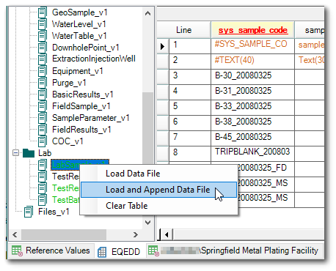Screen dimensions: 336x271
Task: Select the row header of line 1
Action: pos(163,46)
